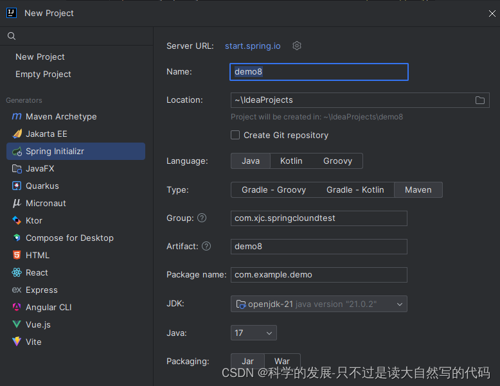Click the Micronaut mu icon

coord(17,204)
